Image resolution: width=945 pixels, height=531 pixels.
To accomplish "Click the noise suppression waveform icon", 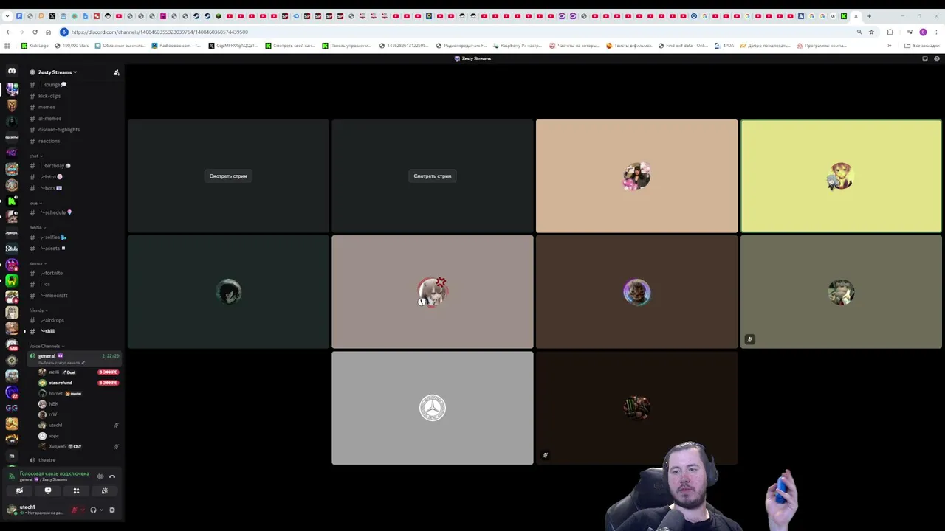I will 100,476.
